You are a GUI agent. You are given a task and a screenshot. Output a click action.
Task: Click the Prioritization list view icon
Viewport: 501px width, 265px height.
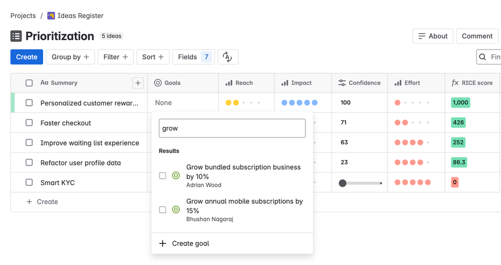[x=16, y=36]
